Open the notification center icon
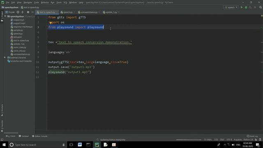Screen dimensions: 263x148 point(258,145)
